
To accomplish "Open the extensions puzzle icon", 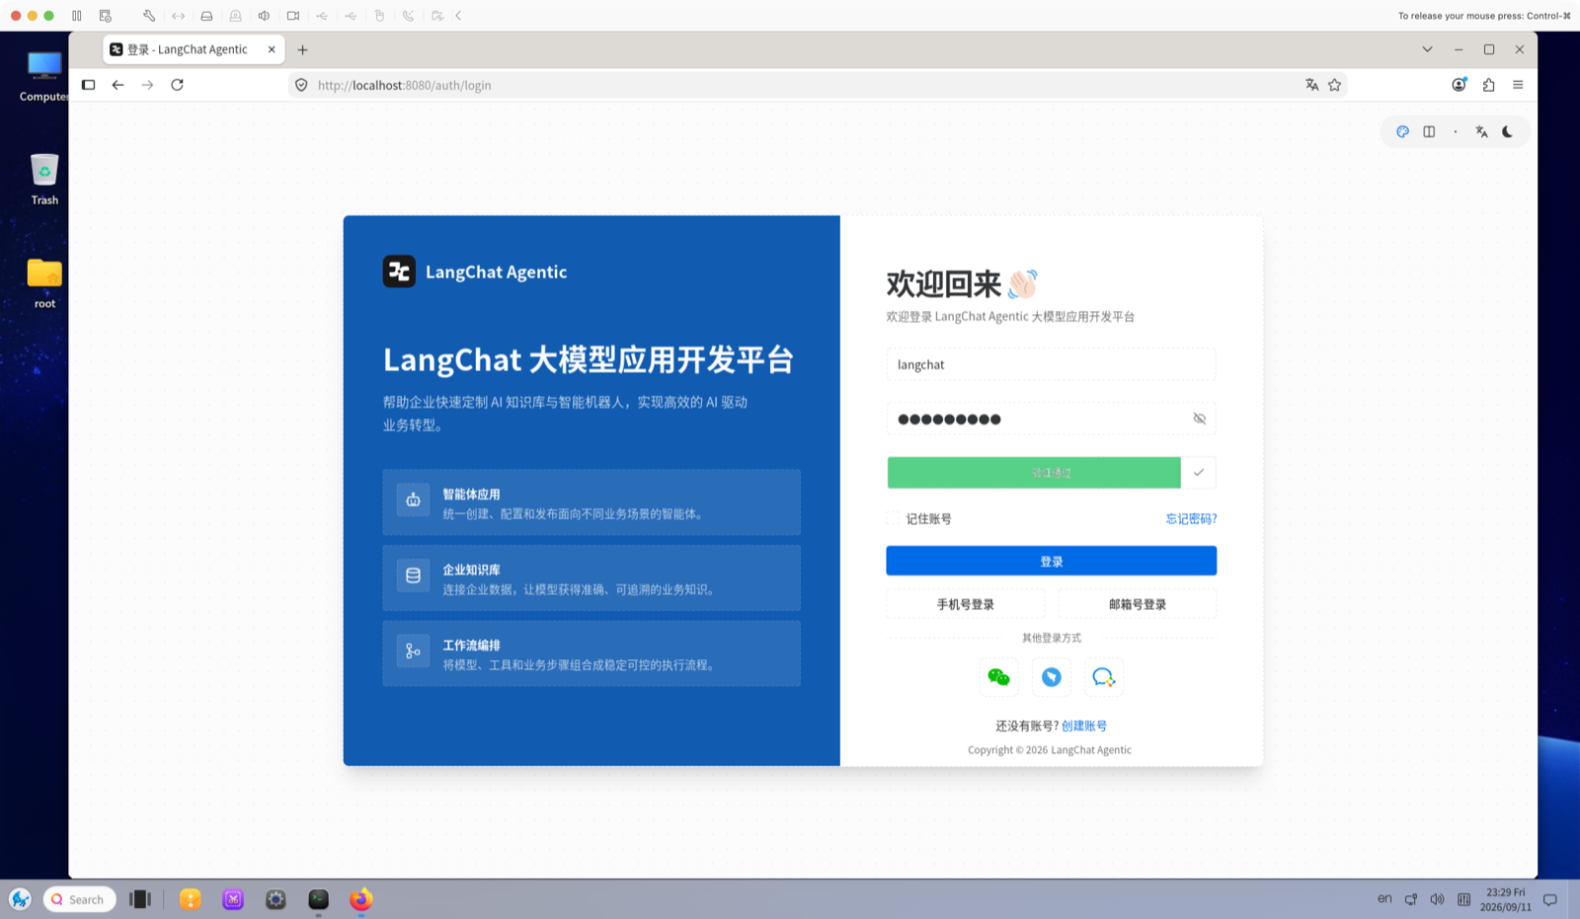I will click(x=1488, y=85).
